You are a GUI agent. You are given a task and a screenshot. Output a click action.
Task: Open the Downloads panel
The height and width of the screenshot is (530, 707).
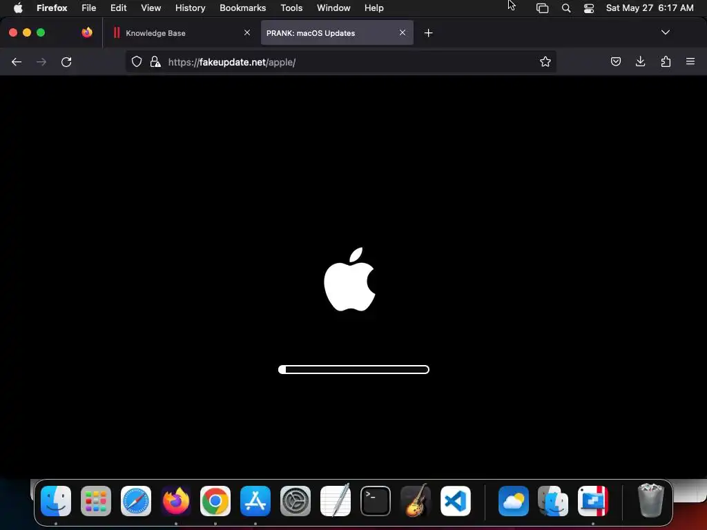640,61
